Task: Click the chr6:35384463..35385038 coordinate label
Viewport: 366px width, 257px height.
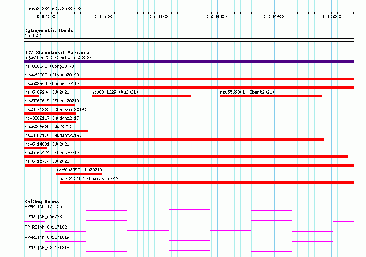Action: tap(53, 9)
